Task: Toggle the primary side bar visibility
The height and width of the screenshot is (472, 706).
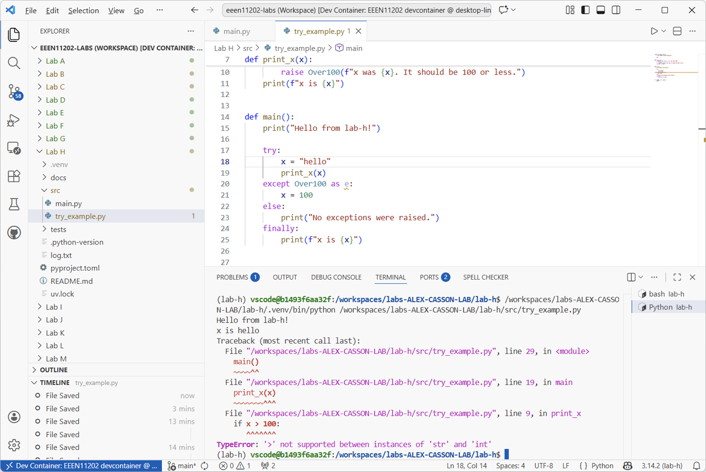Action: [585, 10]
